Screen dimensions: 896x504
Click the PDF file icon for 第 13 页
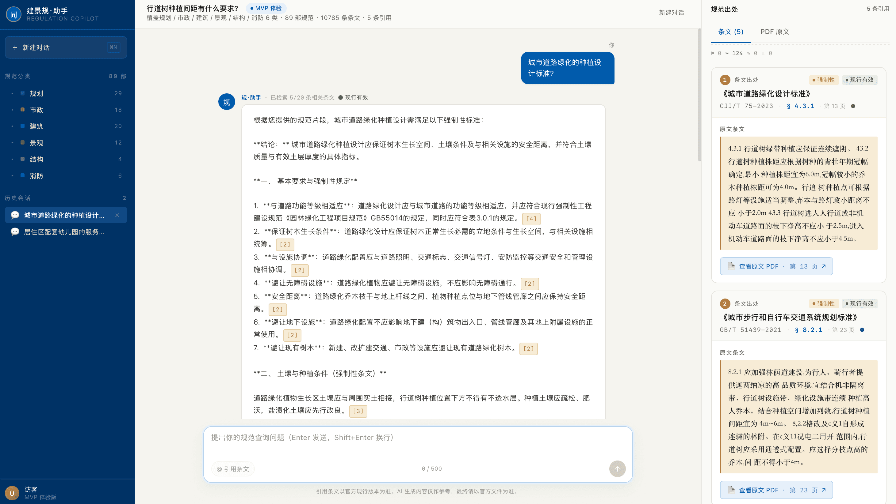click(731, 266)
